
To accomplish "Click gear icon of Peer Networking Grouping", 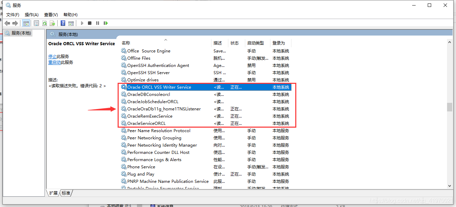I will tap(124, 138).
